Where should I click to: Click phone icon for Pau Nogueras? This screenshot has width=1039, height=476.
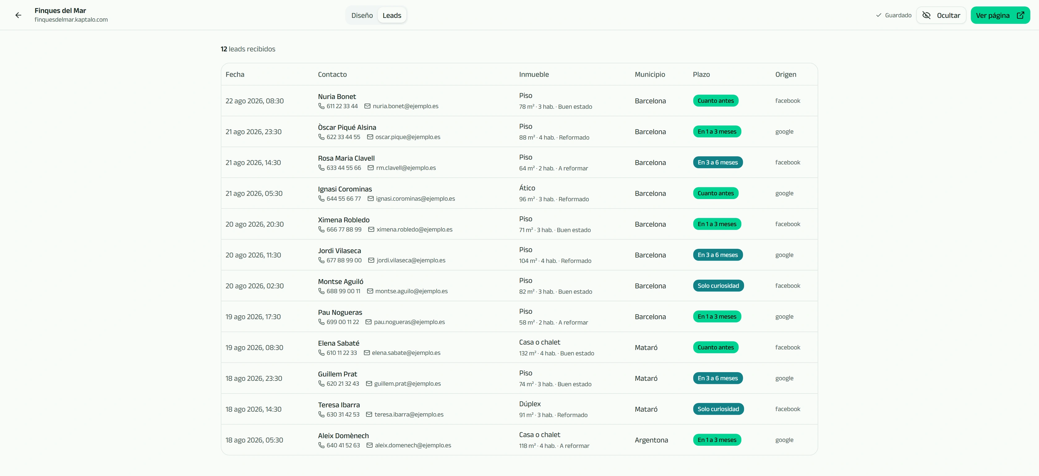pyautogui.click(x=322, y=322)
